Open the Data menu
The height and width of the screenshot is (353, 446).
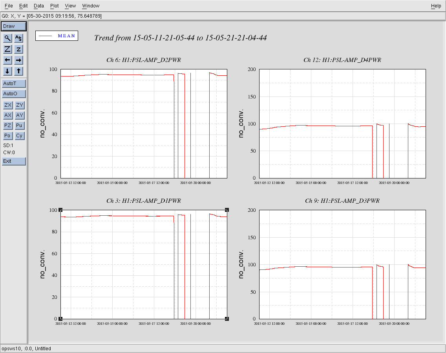[39, 5]
